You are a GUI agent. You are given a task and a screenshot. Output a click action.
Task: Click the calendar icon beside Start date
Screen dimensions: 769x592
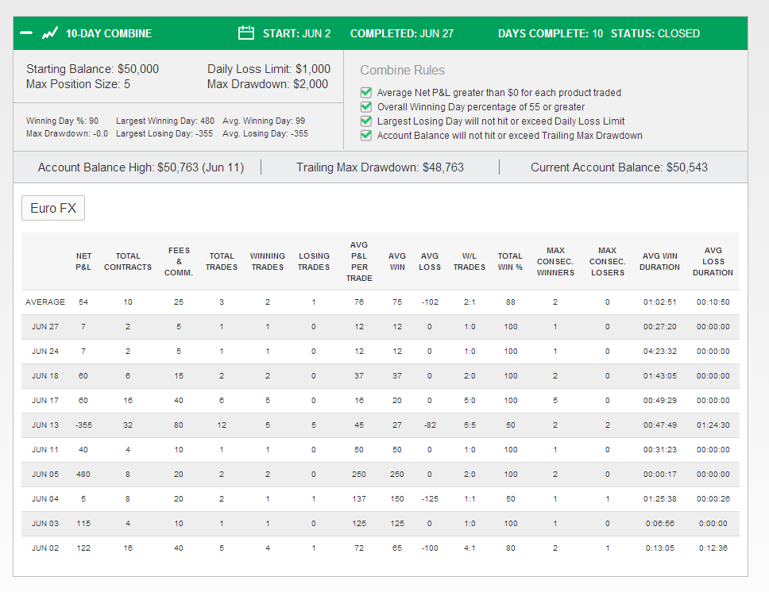click(245, 33)
